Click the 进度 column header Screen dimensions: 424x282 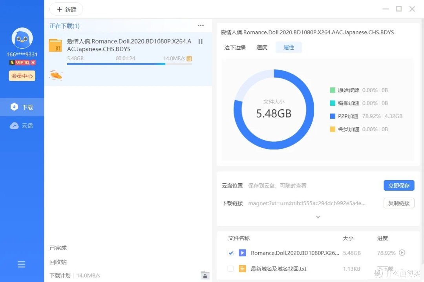pos(382,238)
